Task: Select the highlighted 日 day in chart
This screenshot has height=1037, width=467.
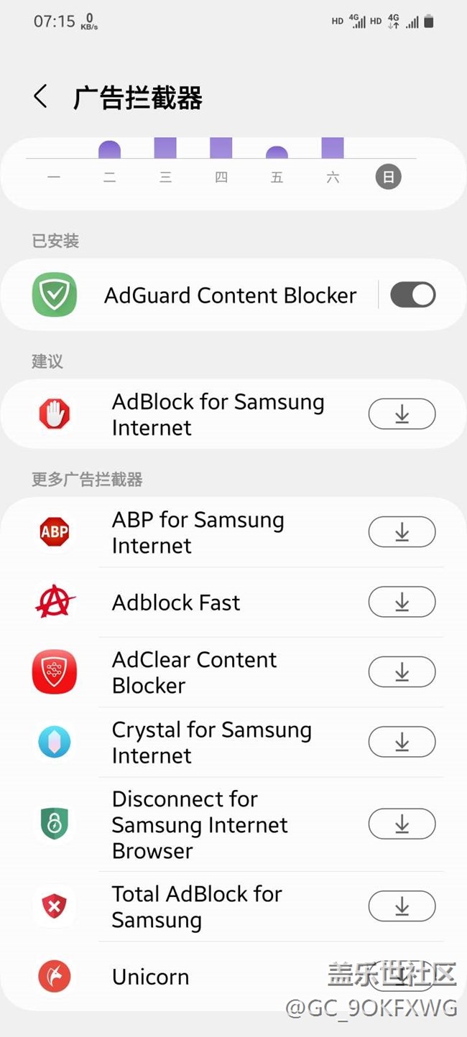Action: coord(388,177)
